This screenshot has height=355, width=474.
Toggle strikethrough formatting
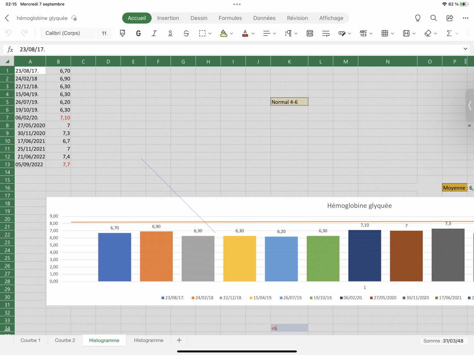(186, 33)
